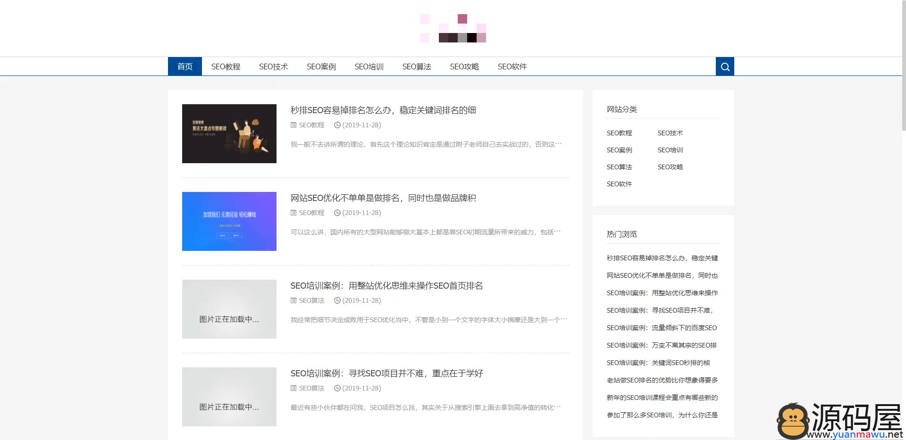
Task: Open the SEO教程 navigation item
Action: [x=226, y=66]
